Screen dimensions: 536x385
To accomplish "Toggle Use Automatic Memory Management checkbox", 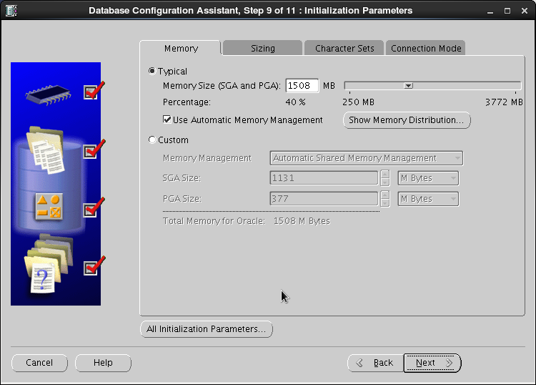I will click(x=167, y=120).
